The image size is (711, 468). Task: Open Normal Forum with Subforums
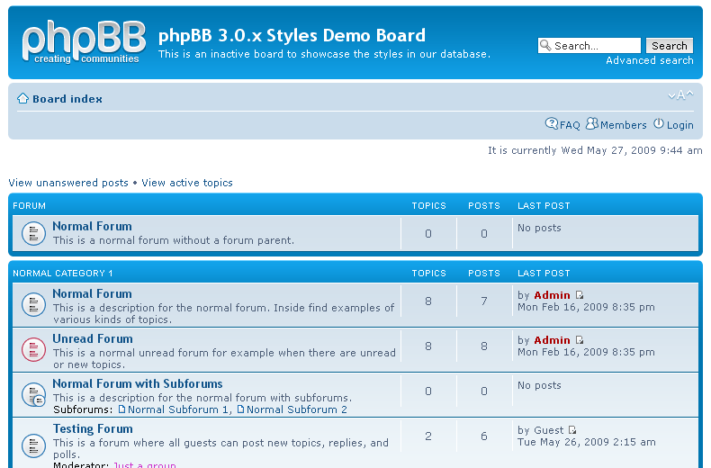tap(138, 383)
